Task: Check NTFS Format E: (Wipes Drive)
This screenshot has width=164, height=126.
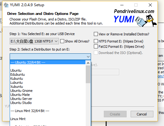Action: (96, 41)
